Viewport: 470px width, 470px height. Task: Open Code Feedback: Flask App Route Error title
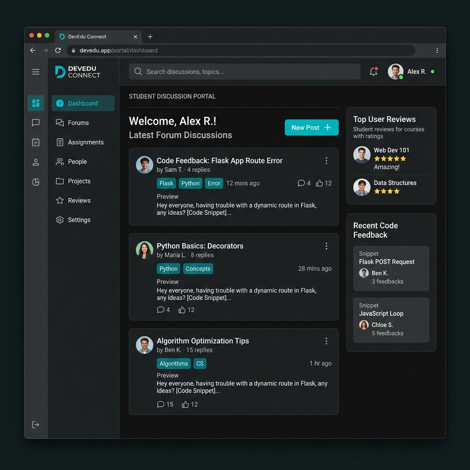(x=219, y=161)
